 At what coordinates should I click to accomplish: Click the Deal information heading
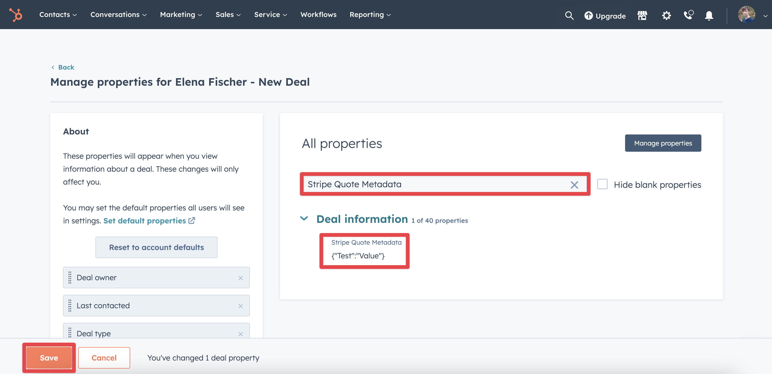pos(362,219)
